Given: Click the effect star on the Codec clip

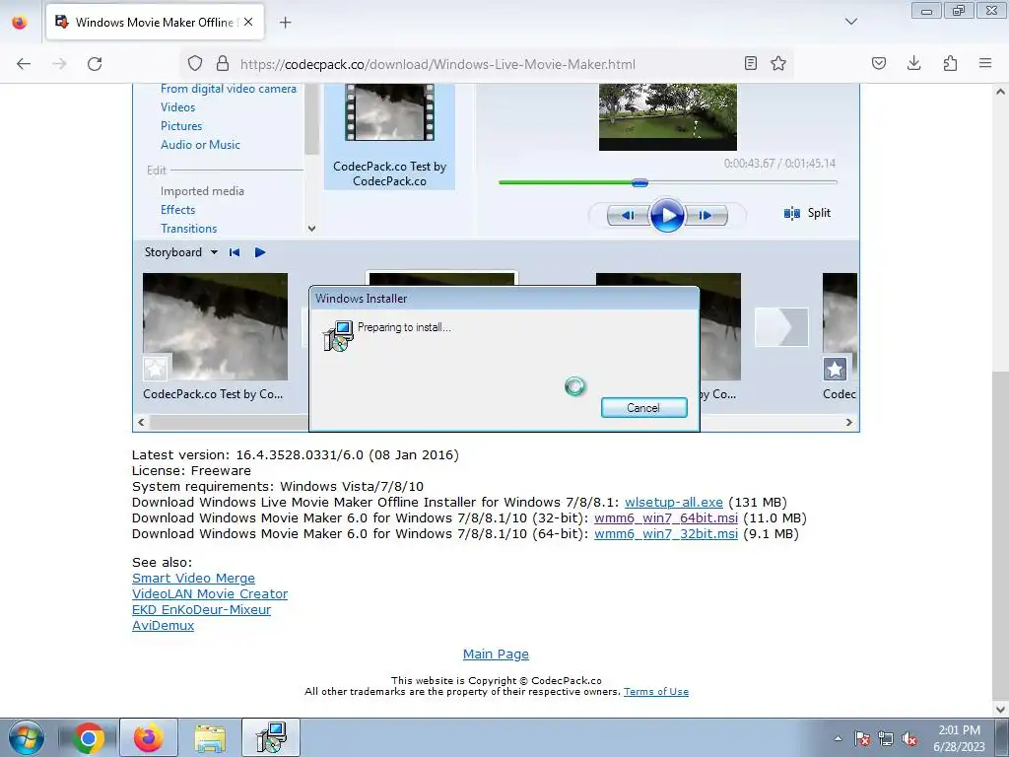Looking at the screenshot, I should coord(835,369).
